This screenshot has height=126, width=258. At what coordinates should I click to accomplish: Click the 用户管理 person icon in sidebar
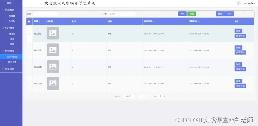click(x=3, y=28)
